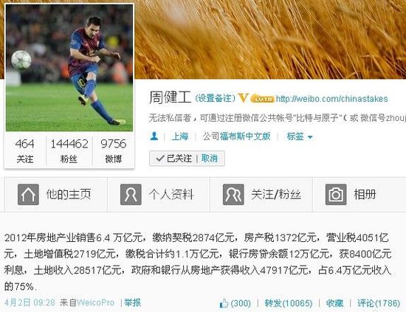Image resolution: width=406 pixels, height=312 pixels.
Task: Click the 举报 report link
Action: click(133, 302)
